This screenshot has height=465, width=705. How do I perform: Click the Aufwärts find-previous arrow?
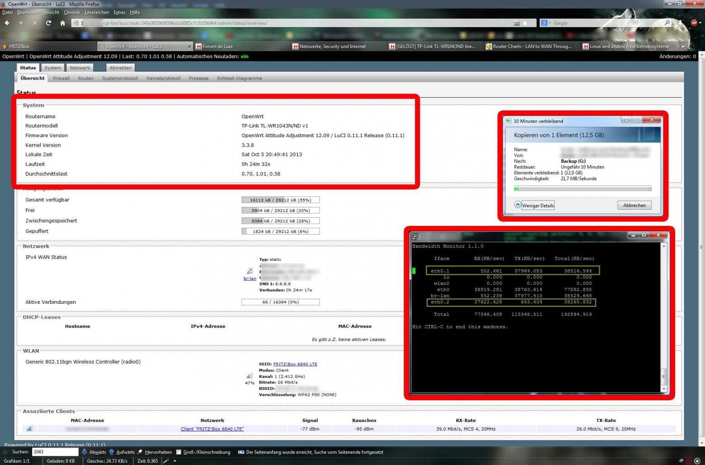[111, 452]
